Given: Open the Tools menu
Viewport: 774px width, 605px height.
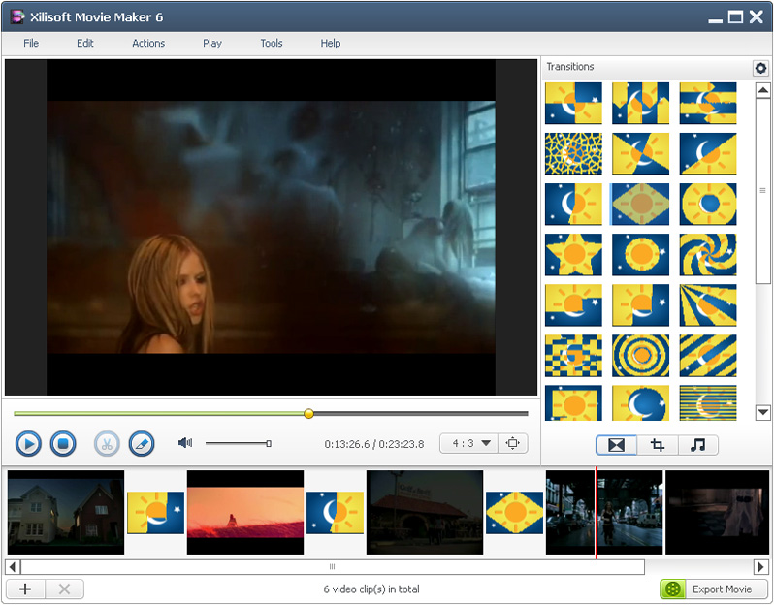Looking at the screenshot, I should click(272, 44).
